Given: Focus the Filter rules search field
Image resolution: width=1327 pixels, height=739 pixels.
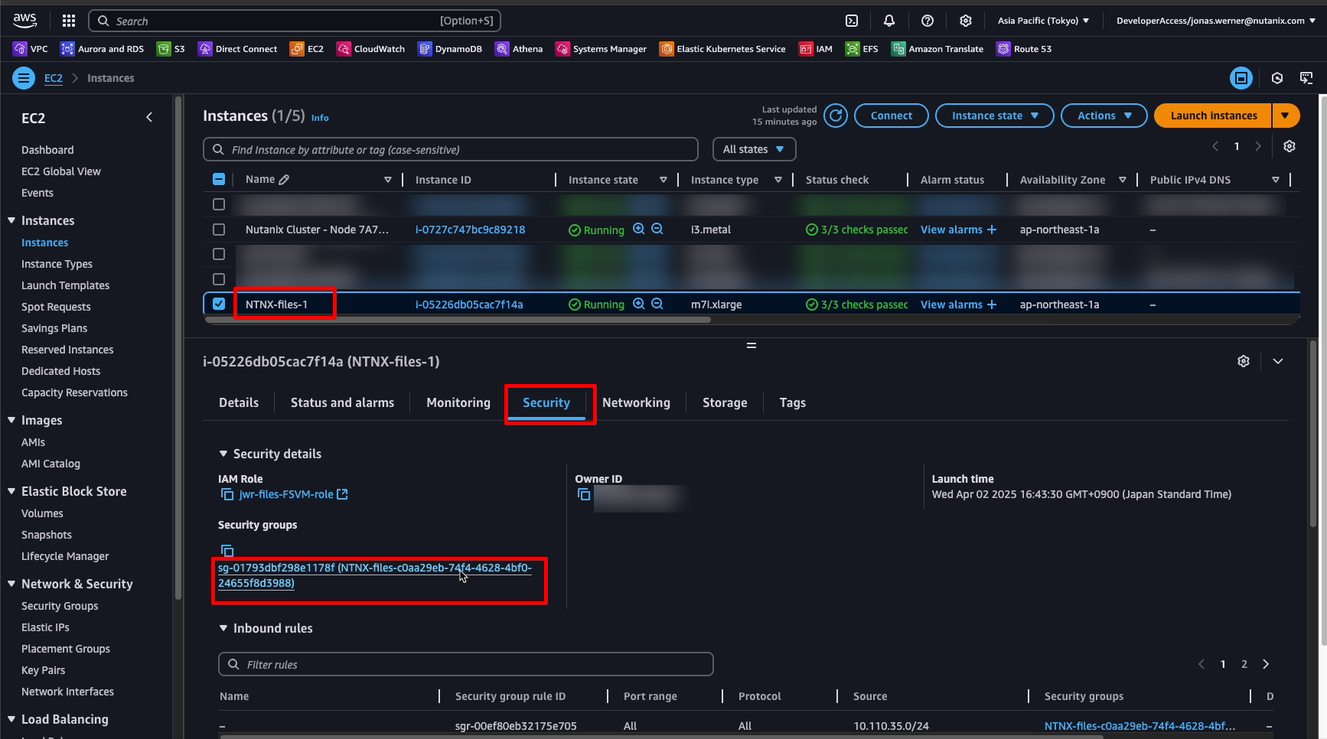Looking at the screenshot, I should [466, 664].
